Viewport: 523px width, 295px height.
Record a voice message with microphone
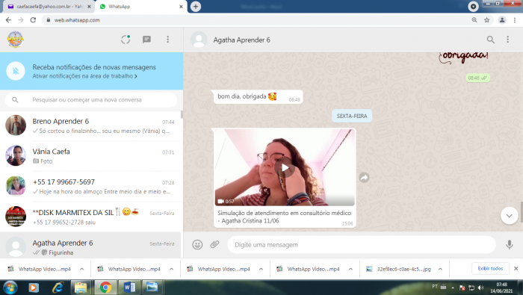509,245
